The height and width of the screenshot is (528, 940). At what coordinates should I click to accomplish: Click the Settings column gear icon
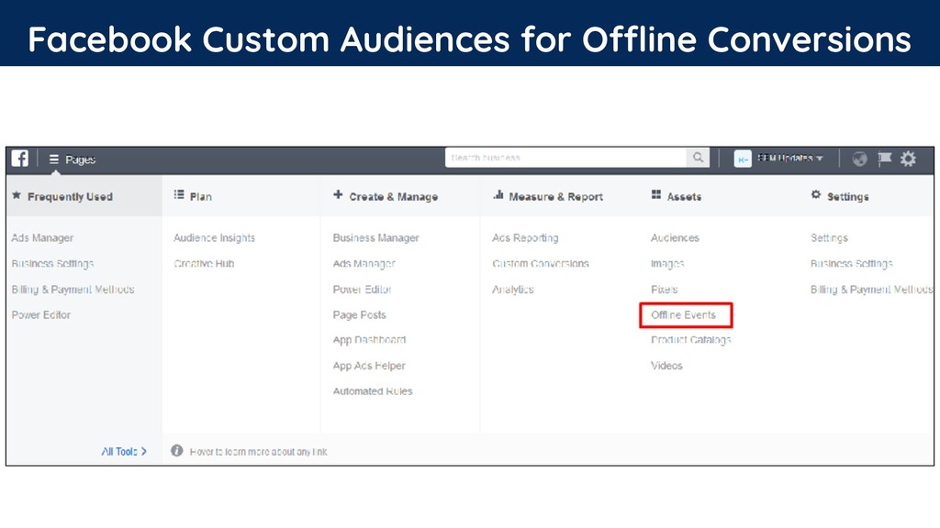pyautogui.click(x=816, y=194)
